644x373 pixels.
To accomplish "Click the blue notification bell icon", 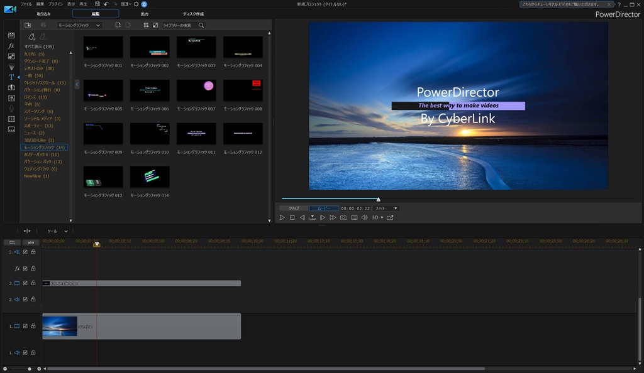I will tap(144, 4).
